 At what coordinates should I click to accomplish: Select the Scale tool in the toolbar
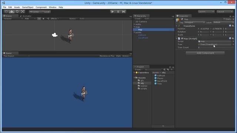pyautogui.click(x=23, y=11)
